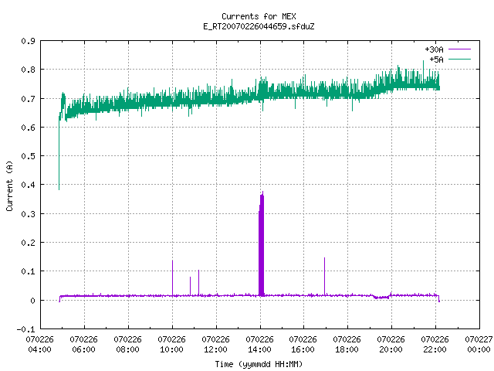
Task: Click the 070226 22:00 time tick label
Action: pos(435,345)
